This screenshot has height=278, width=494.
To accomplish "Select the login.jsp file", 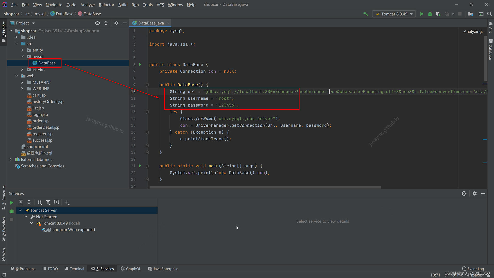I will tap(40, 114).
